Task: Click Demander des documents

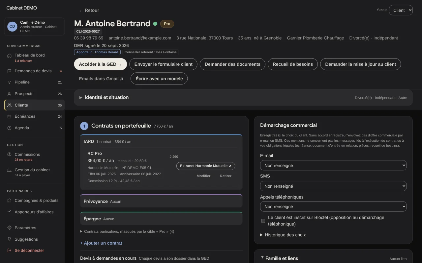Action: click(x=232, y=64)
